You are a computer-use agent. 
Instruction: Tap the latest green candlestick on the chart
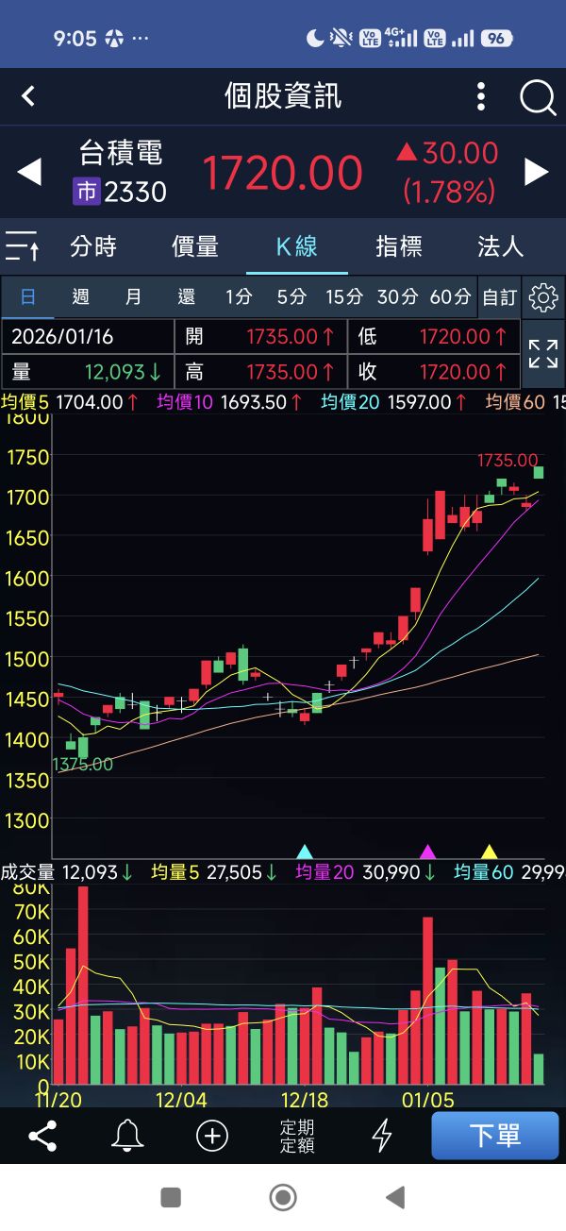tap(539, 472)
